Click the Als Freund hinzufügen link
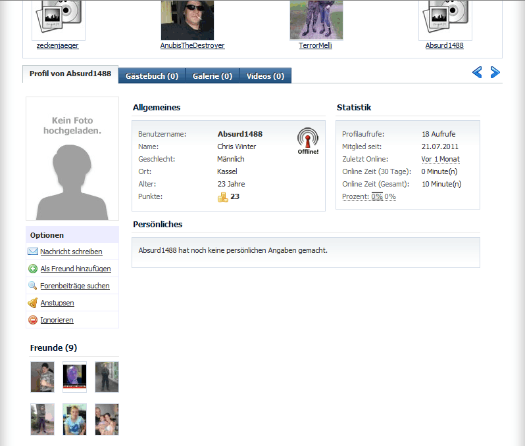The width and height of the screenshot is (525, 446). [75, 269]
